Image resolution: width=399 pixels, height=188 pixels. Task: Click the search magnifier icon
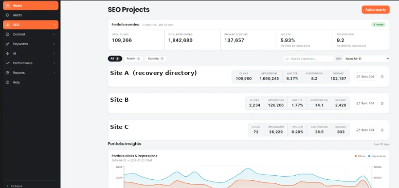tap(287, 59)
